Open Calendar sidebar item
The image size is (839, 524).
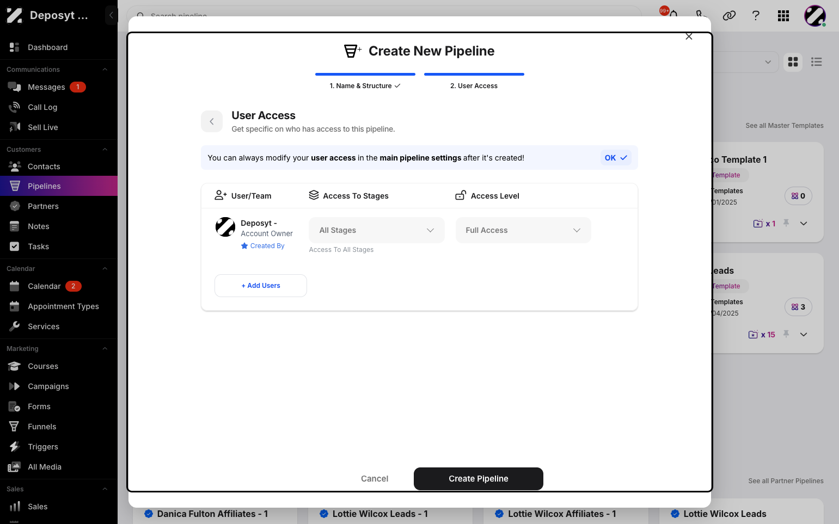tap(59, 286)
